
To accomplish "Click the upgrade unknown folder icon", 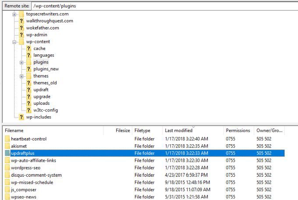I will click(28, 96).
